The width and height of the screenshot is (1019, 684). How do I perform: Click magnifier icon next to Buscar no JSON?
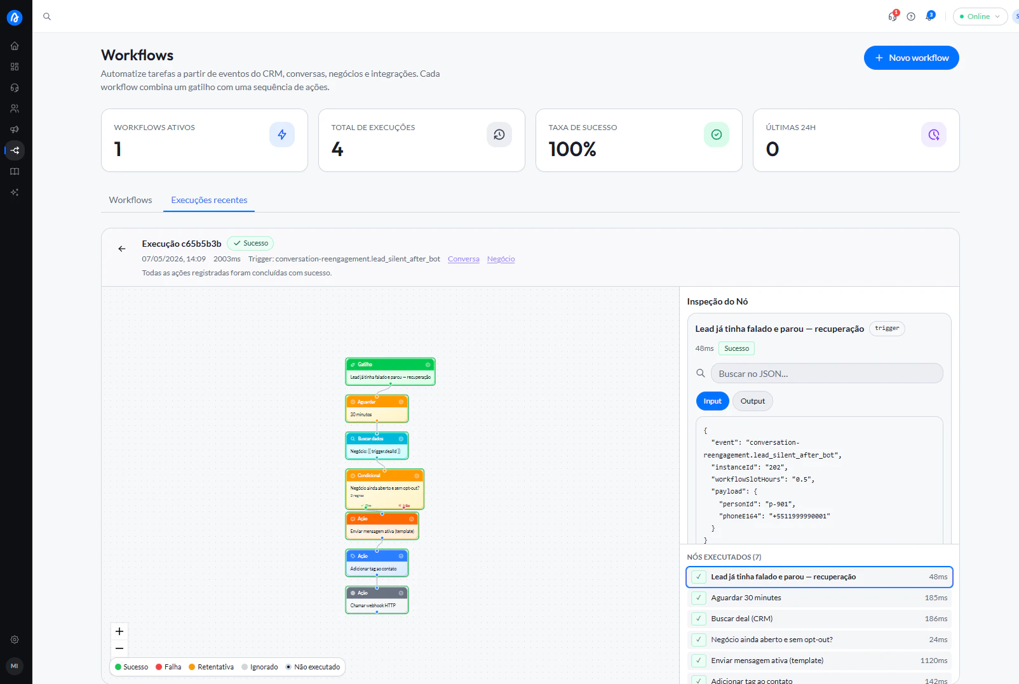(x=701, y=373)
